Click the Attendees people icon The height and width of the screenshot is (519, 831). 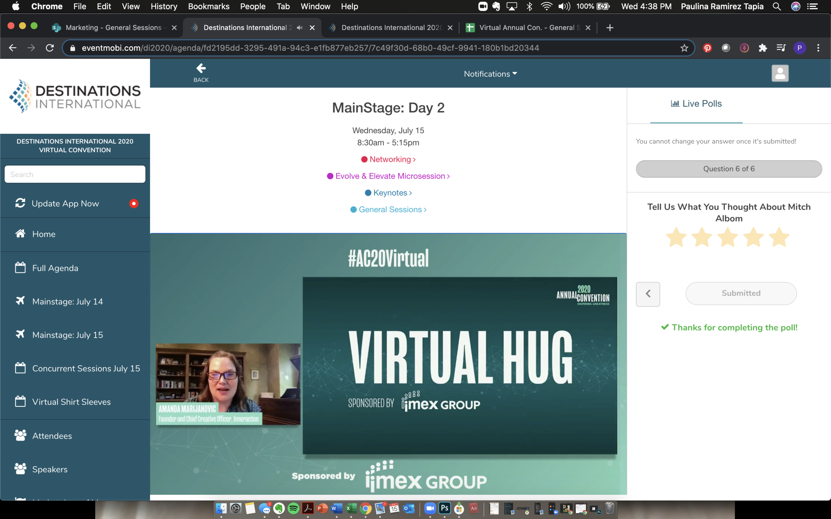[x=20, y=435]
